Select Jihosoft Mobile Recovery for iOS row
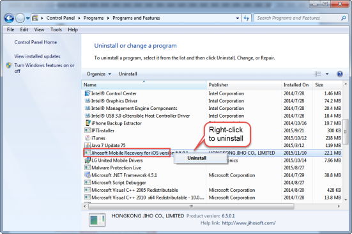Viewport: 352px width, 234px height. [x=212, y=153]
